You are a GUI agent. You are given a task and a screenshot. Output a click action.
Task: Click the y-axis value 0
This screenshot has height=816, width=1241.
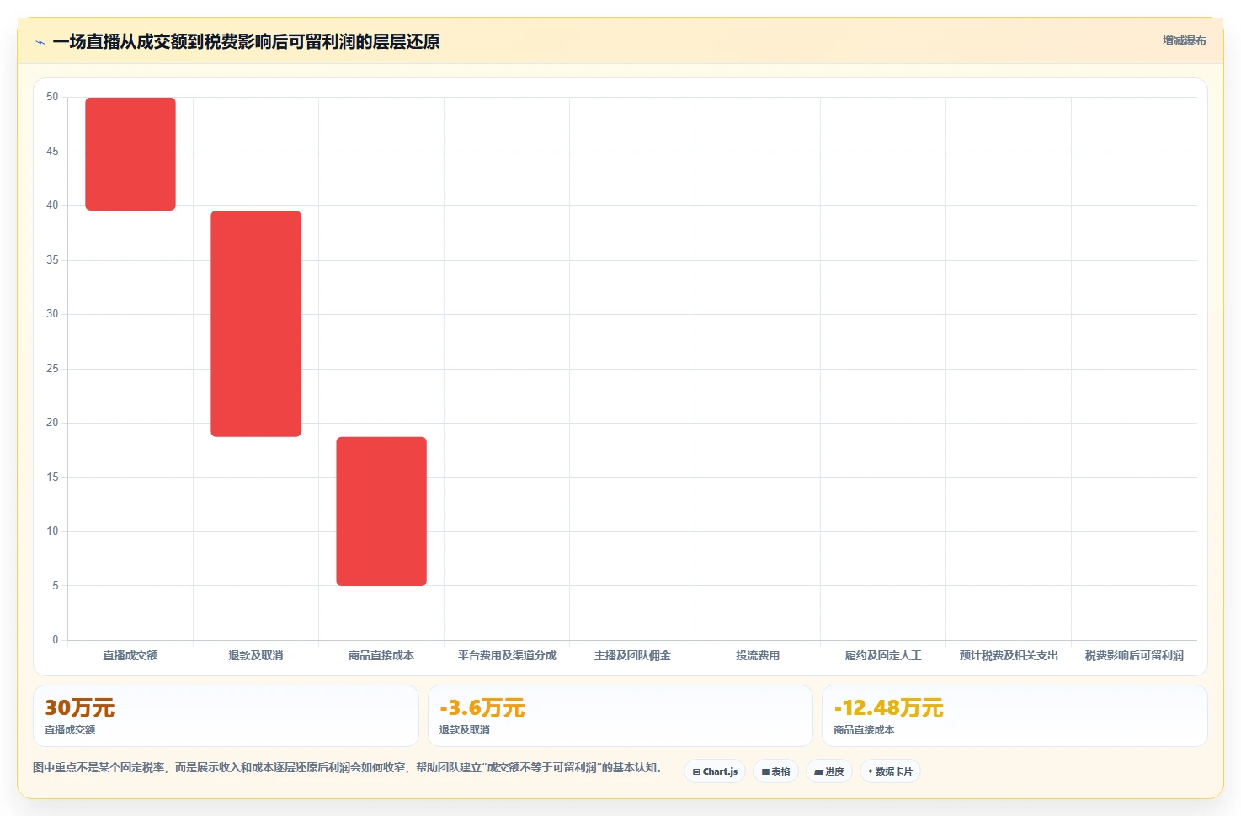pos(56,640)
